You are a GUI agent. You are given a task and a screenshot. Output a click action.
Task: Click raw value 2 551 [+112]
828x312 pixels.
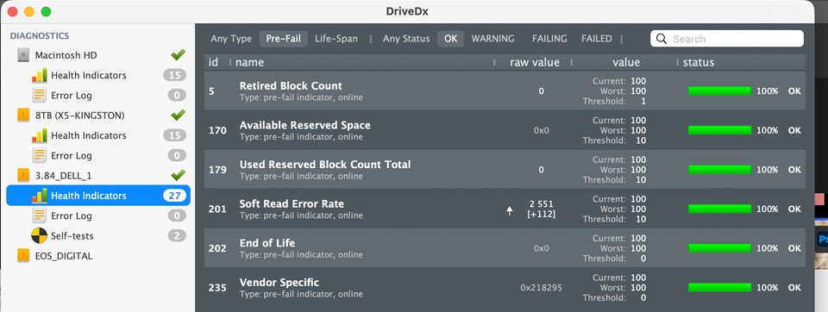(x=542, y=209)
